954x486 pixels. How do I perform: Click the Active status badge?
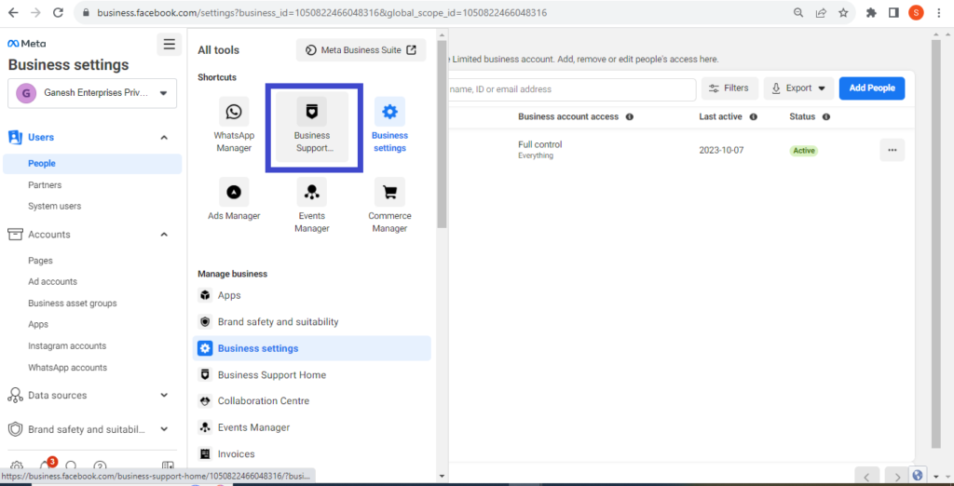pos(804,150)
